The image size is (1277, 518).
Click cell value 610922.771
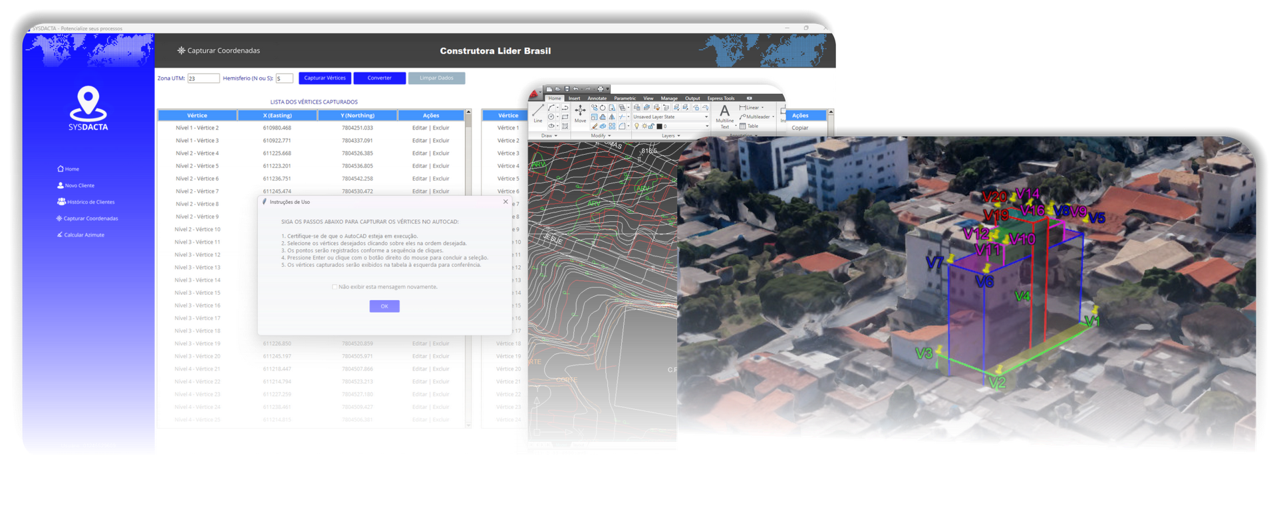pos(277,141)
